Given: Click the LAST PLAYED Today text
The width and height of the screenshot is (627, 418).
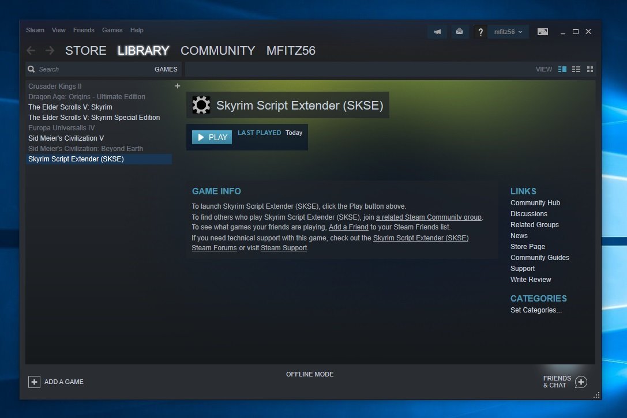Looking at the screenshot, I should 270,133.
